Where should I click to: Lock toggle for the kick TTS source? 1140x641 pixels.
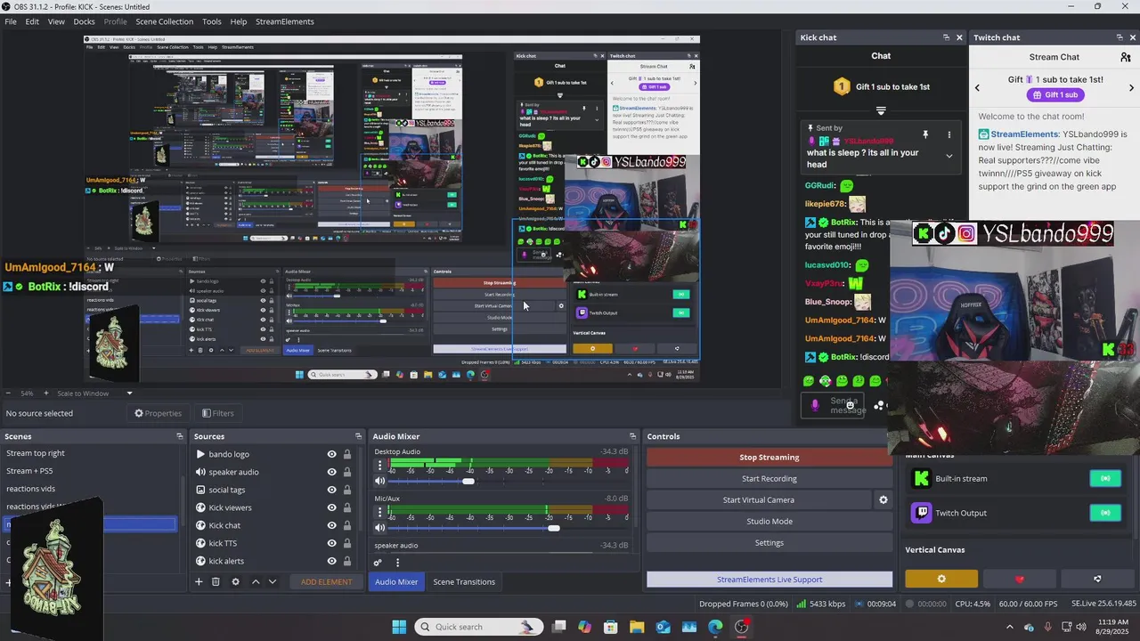347,543
